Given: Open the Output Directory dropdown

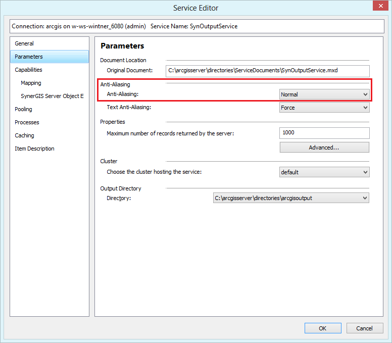Looking at the screenshot, I should [x=291, y=199].
